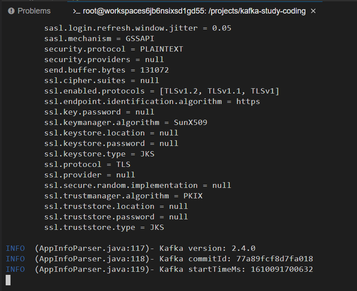Click the security.protocol = PLAINTEXT line
The height and width of the screenshot is (291, 357).
(x=114, y=49)
